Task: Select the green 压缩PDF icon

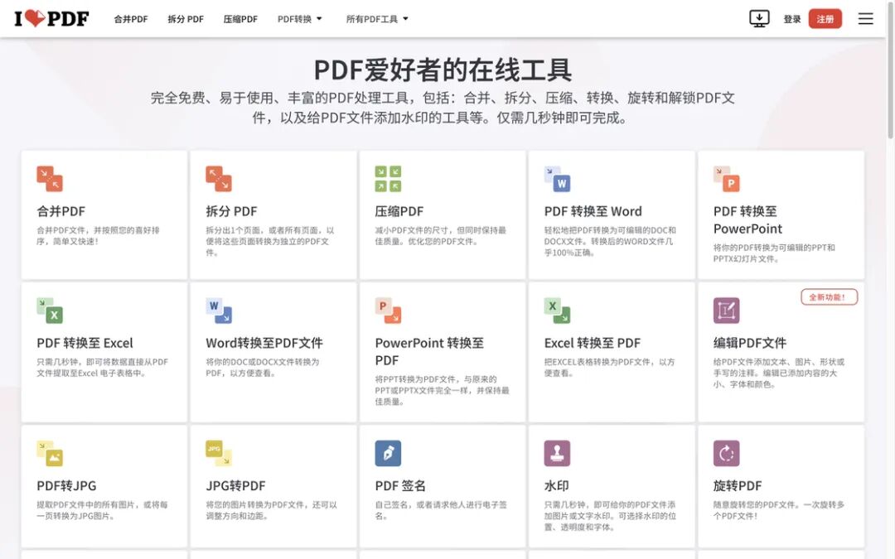Action: click(x=388, y=179)
